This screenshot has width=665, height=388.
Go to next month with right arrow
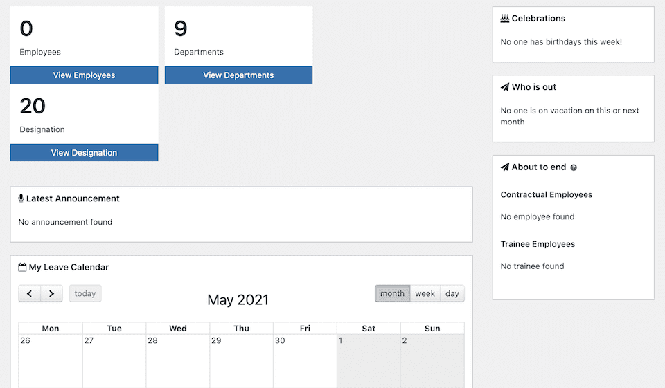point(52,293)
